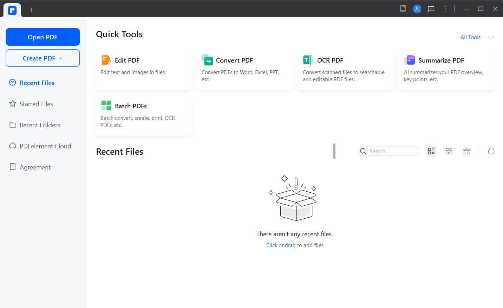The image size is (503, 308).
Task: Click the purple Summarize PDF icon
Action: tap(410, 60)
